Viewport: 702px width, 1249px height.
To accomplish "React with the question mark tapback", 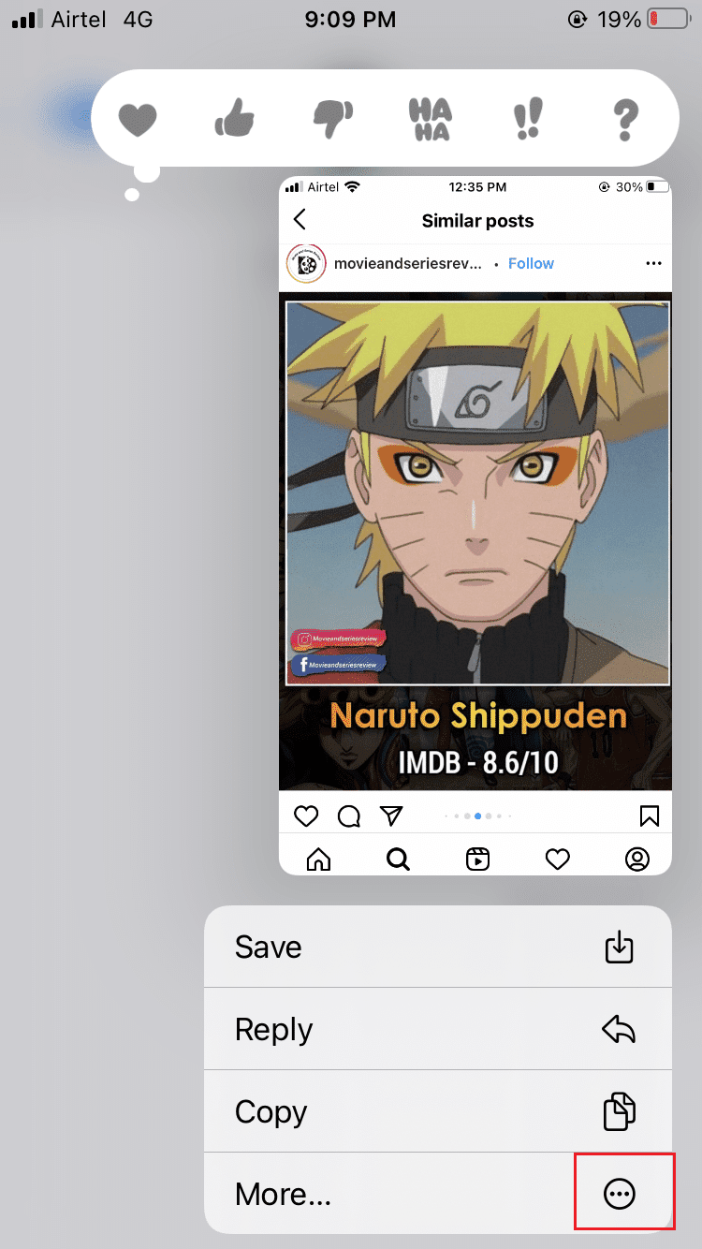I will click(x=625, y=119).
